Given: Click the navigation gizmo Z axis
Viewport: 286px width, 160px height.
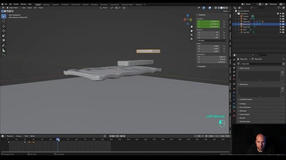Looking at the screenshot, I should coord(188,16).
